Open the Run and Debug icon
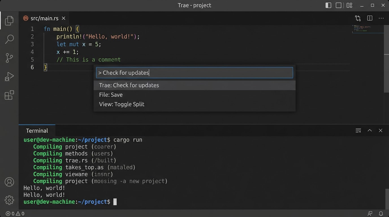 9,76
